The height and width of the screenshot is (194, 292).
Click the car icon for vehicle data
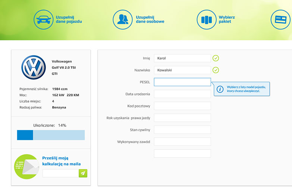(44, 19)
